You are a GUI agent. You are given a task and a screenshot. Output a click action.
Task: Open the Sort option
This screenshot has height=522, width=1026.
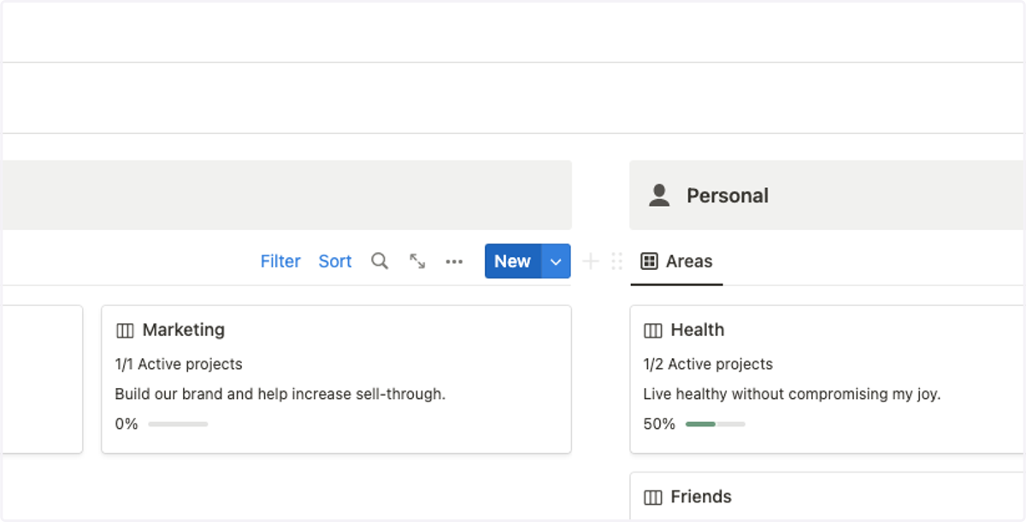(335, 261)
